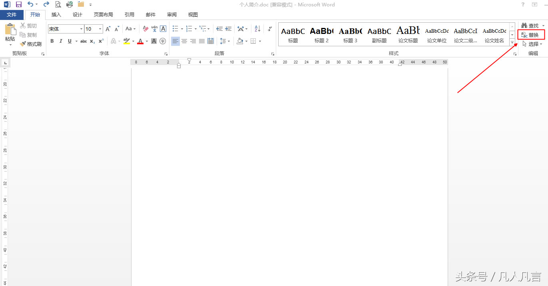Image resolution: width=548 pixels, height=286 pixels.
Task: Apply the 标题 2 style thumbnail
Action: (x=321, y=35)
